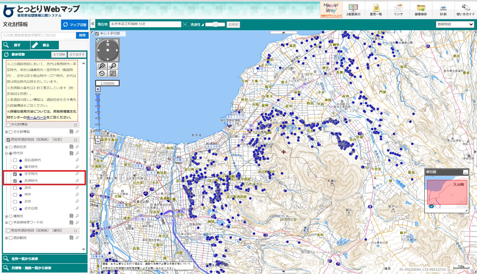477x274 pixels.
Task: Open the ホームページ link
Action: (36, 117)
